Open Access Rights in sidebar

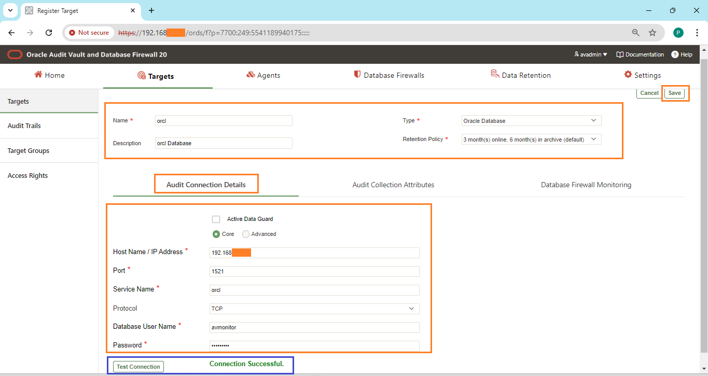pos(49,175)
